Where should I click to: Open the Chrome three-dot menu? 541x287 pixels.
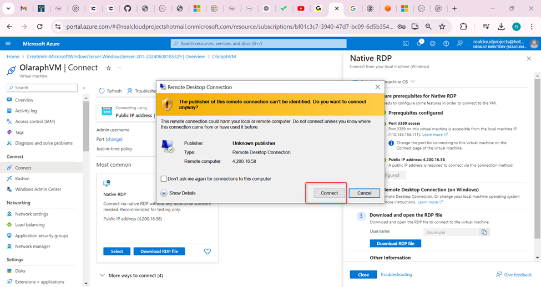pos(532,27)
